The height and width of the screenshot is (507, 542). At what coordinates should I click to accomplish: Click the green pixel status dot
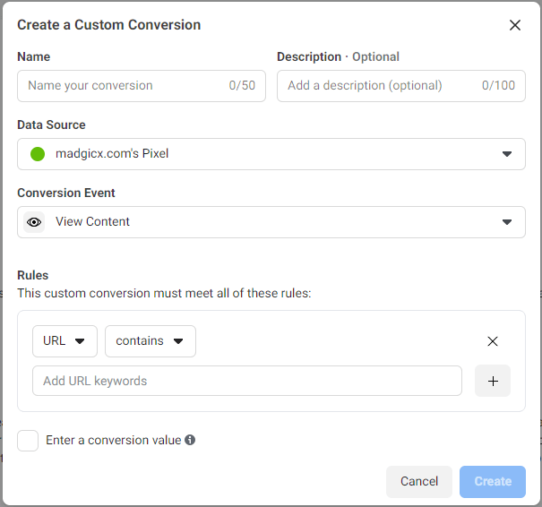[x=38, y=154]
